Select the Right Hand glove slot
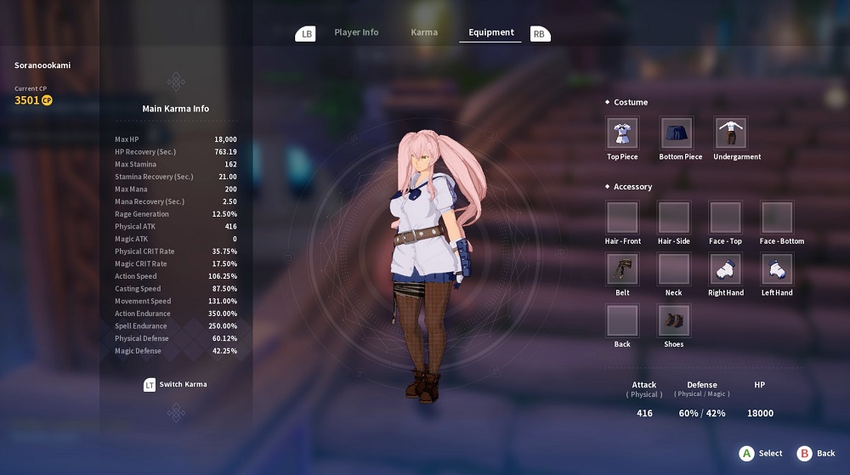This screenshot has height=475, width=850. coord(725,269)
